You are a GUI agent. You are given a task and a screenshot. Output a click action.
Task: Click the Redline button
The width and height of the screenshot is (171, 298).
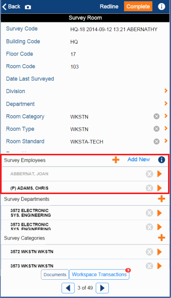(x=109, y=7)
